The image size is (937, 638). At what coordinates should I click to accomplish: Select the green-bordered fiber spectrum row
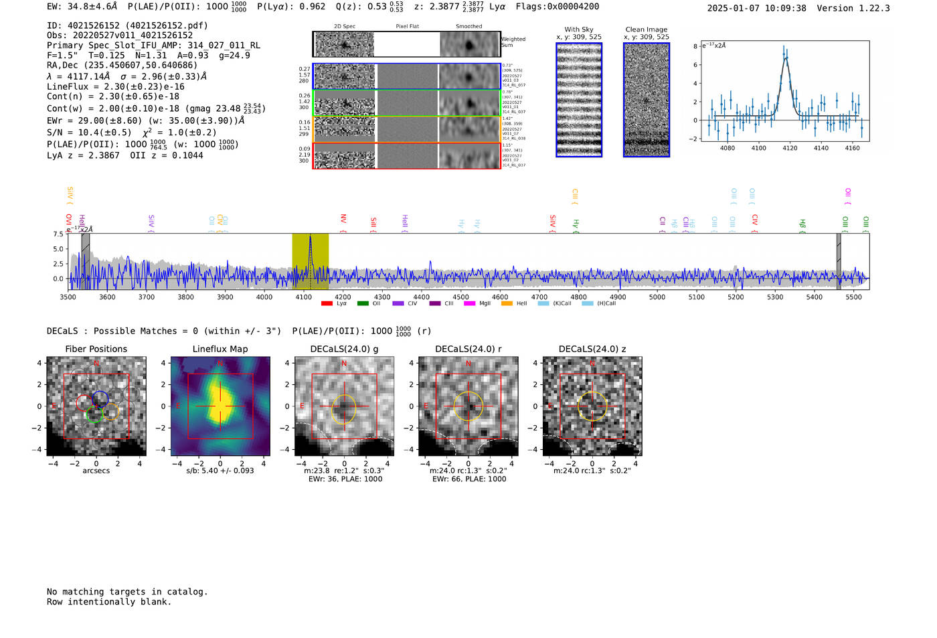[407, 103]
